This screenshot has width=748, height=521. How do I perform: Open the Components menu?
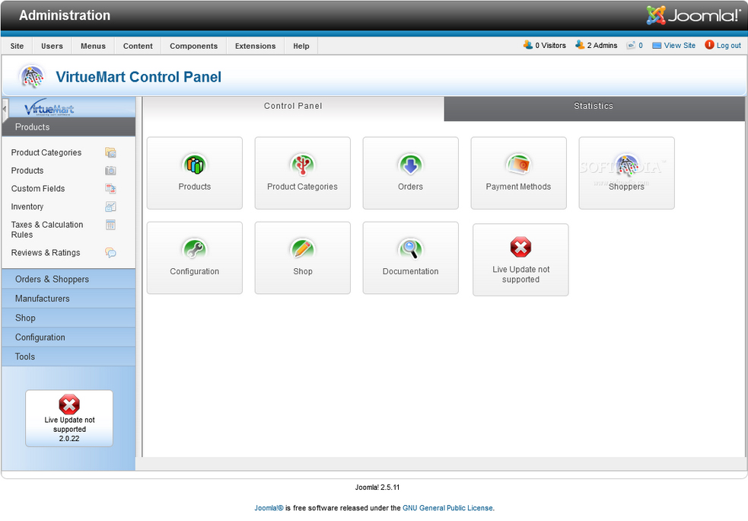click(194, 46)
